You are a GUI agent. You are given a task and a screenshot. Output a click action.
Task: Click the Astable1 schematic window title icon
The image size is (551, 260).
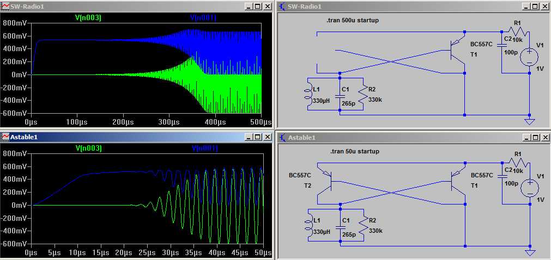pyautogui.click(x=282, y=137)
